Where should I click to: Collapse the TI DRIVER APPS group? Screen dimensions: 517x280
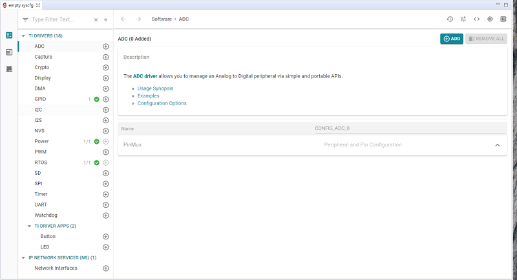tap(29, 226)
